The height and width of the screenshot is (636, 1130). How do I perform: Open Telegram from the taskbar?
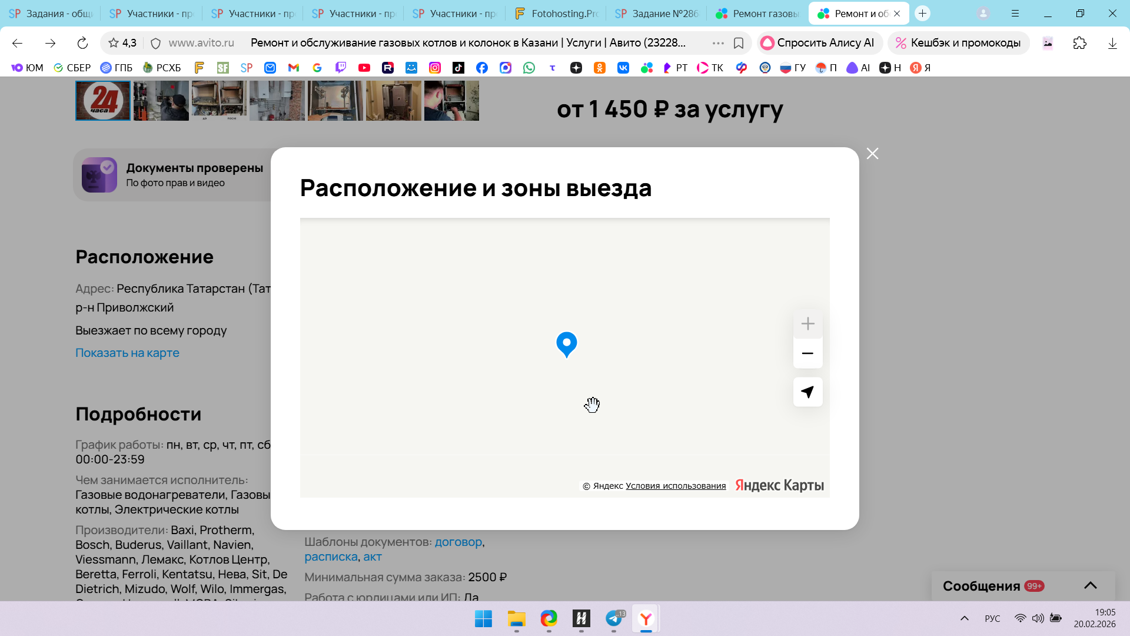613,618
